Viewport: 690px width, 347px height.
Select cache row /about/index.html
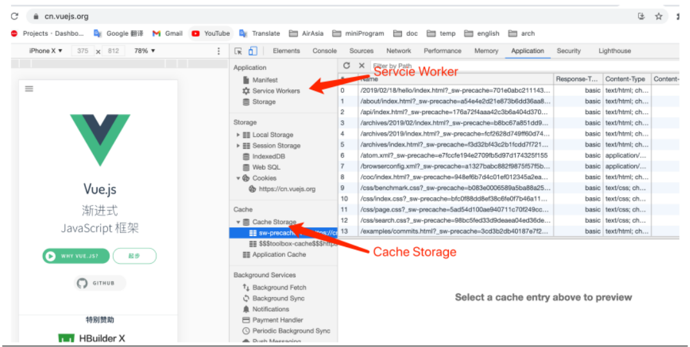coord(509,101)
